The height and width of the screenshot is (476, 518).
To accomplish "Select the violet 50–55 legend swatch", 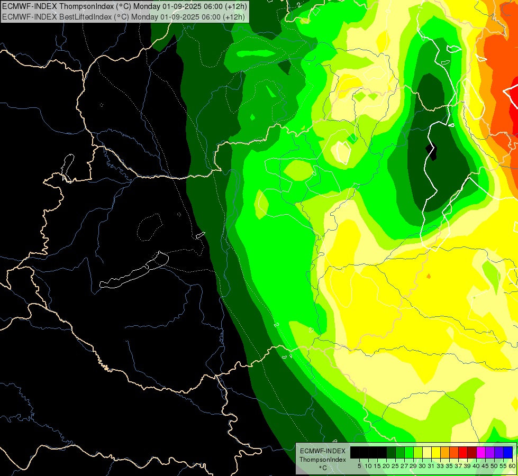I will click(499, 452).
